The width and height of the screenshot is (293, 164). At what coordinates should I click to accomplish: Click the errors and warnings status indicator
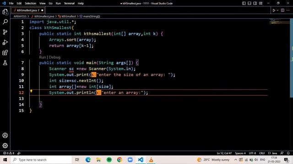pyautogui.click(x=9, y=153)
